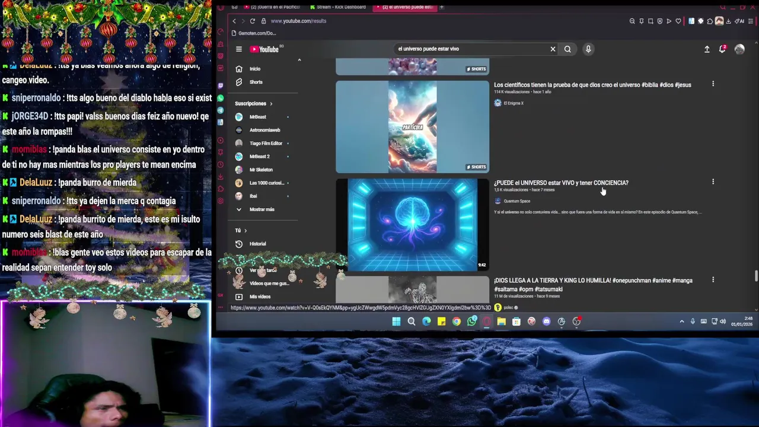Open Mis videos in the sidebar
Image resolution: width=759 pixels, height=427 pixels.
(260, 297)
